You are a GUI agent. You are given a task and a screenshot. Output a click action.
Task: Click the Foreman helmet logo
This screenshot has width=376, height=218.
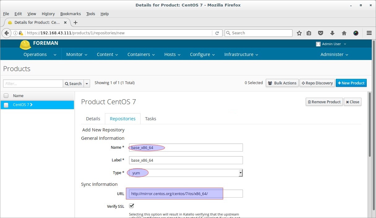pyautogui.click(x=25, y=45)
